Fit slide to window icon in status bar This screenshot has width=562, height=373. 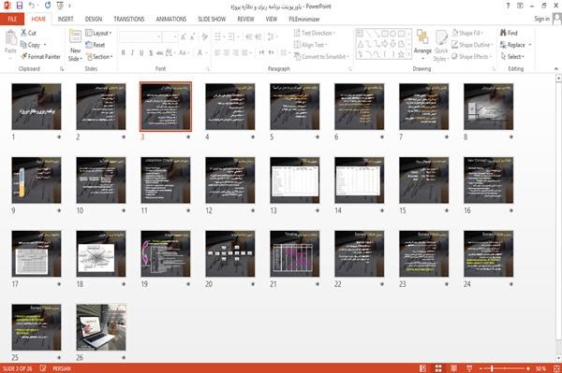click(x=556, y=368)
